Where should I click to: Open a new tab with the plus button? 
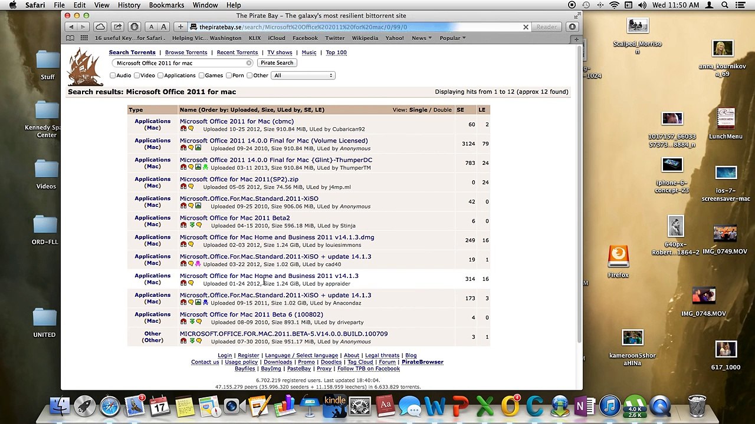(x=576, y=39)
